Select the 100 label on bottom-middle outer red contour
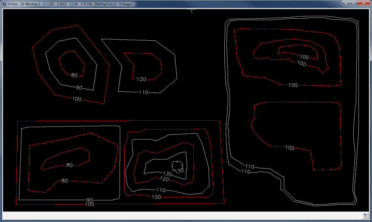This screenshot has height=222, width=372. (x=156, y=197)
